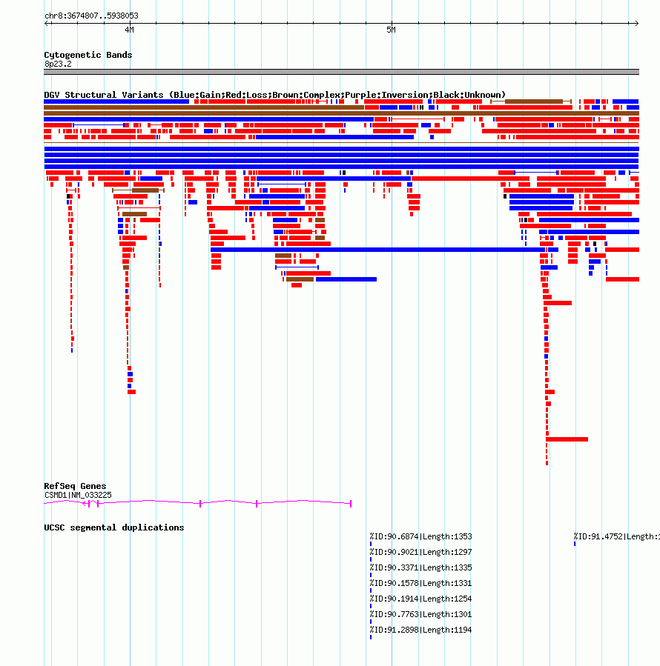Click the left arrowhead of the ruler
This screenshot has width=660, height=666.
click(47, 24)
